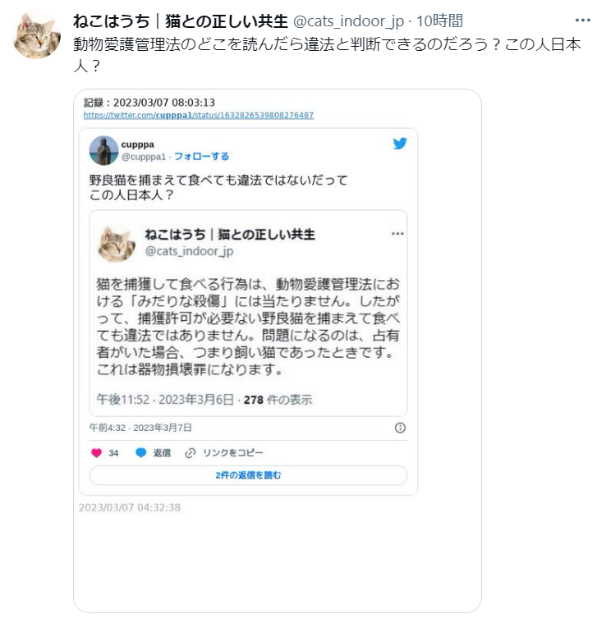Click the chain link copy icon
This screenshot has width=606, height=623.
tap(191, 452)
